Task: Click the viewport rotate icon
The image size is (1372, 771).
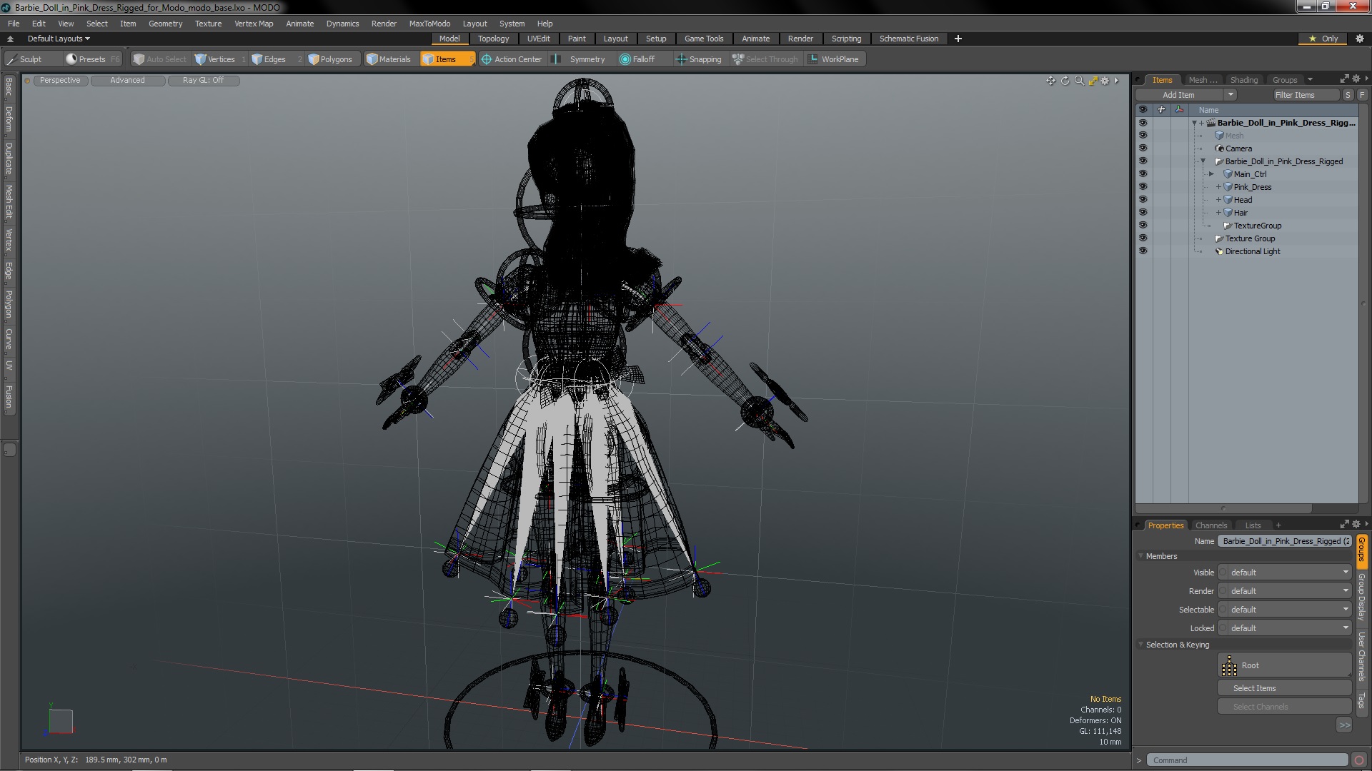Action: pyautogui.click(x=1065, y=81)
